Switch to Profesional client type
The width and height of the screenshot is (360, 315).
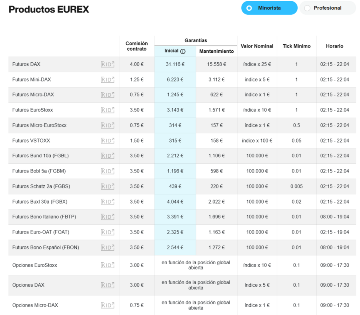point(328,8)
